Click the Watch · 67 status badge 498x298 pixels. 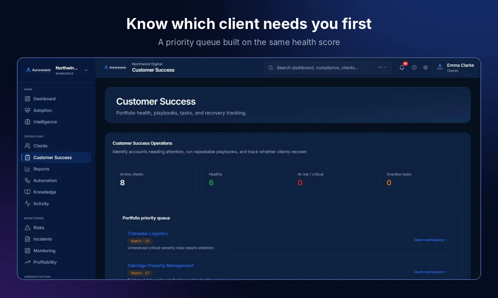(140, 273)
